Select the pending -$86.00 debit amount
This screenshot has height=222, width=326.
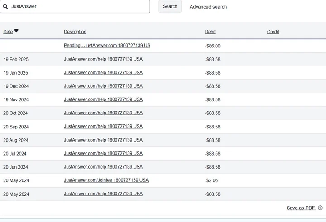(x=212, y=46)
